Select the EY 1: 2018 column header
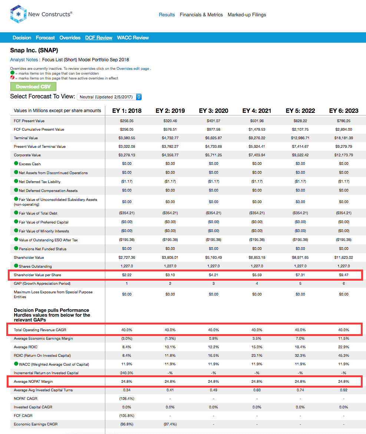366x434 pixels. pos(127,111)
